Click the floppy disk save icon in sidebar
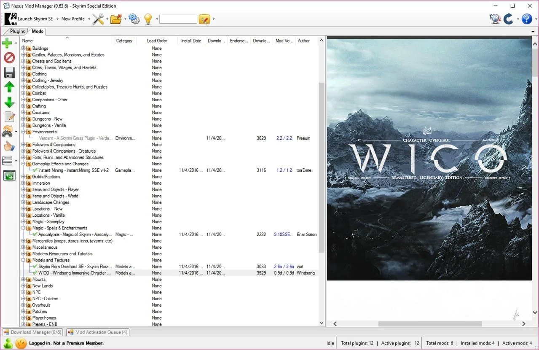 tap(9, 73)
